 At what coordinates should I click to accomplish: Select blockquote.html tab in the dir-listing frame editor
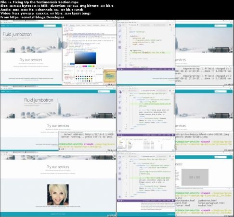tap(148, 156)
